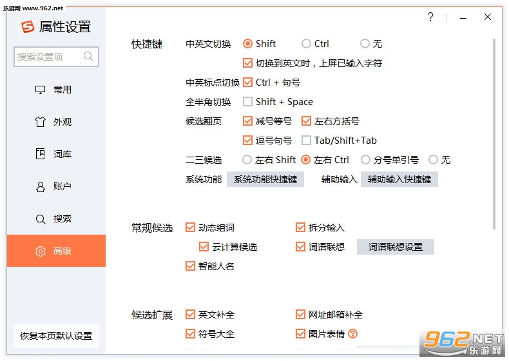Select 左右 Shift for 二三候选

[247, 159]
